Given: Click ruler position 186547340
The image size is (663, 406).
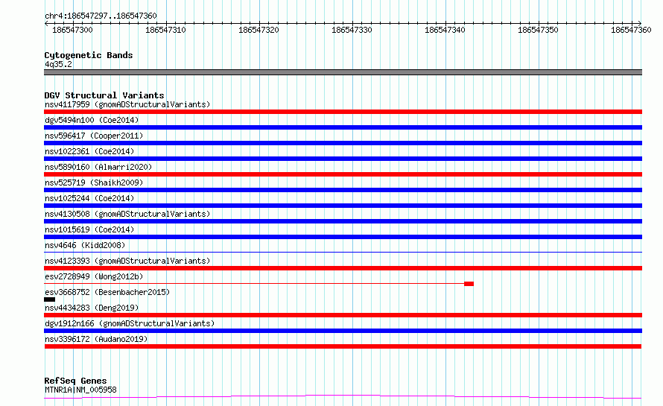Looking at the screenshot, I should click(445, 30).
